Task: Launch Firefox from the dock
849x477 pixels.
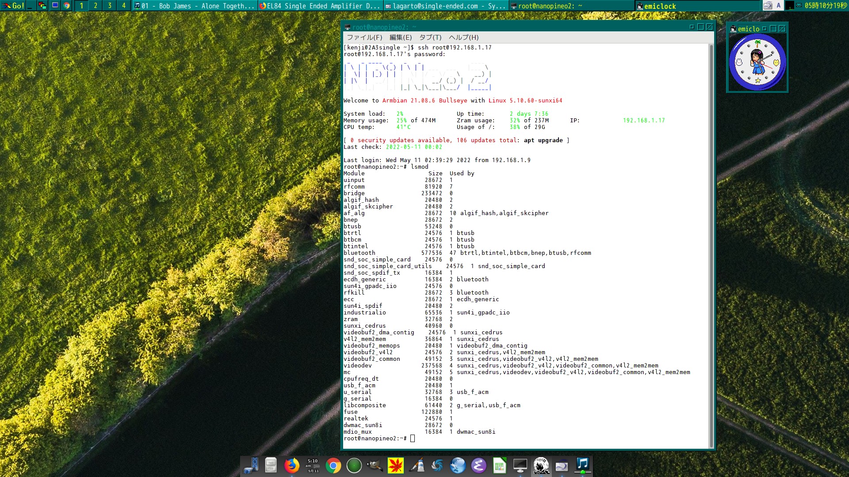Action: [x=291, y=466]
